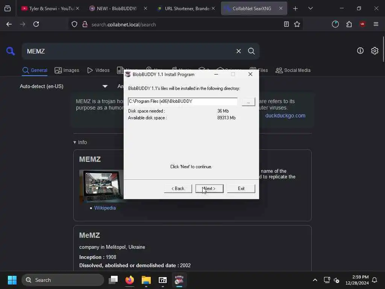Open the clock showing 2:59 PM
This screenshot has height=289, width=385.
pos(357,280)
